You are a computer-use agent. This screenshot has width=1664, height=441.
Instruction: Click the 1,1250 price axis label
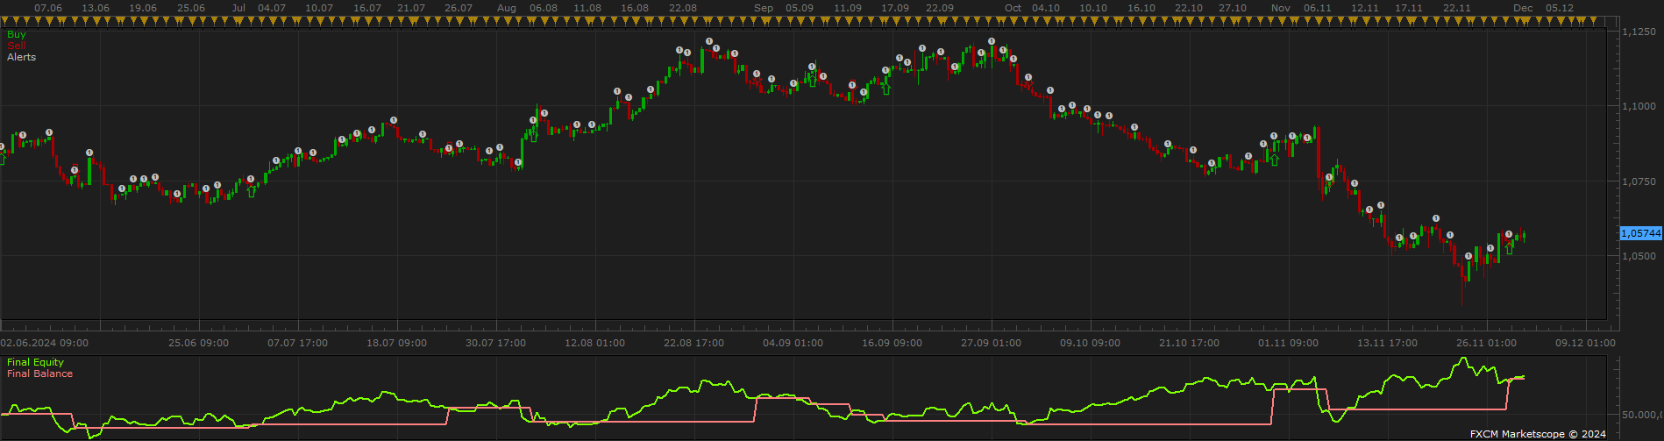click(1640, 32)
